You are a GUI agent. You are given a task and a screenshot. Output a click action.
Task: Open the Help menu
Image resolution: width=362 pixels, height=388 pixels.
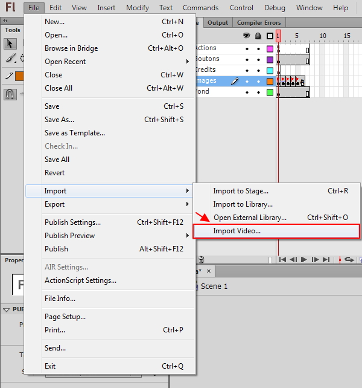(x=340, y=8)
